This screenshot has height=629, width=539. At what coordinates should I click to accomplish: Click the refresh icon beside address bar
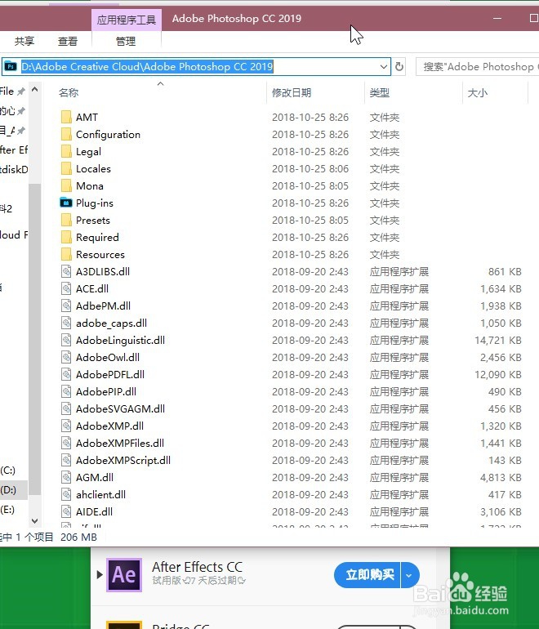[x=399, y=67]
